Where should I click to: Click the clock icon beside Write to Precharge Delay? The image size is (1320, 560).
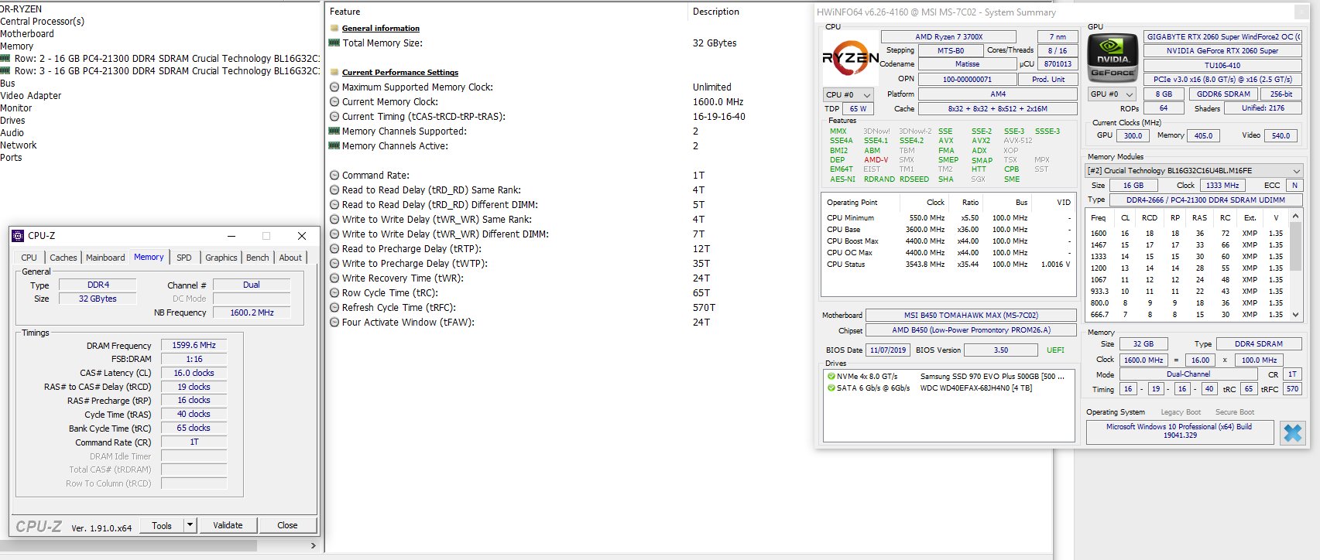pyautogui.click(x=334, y=264)
